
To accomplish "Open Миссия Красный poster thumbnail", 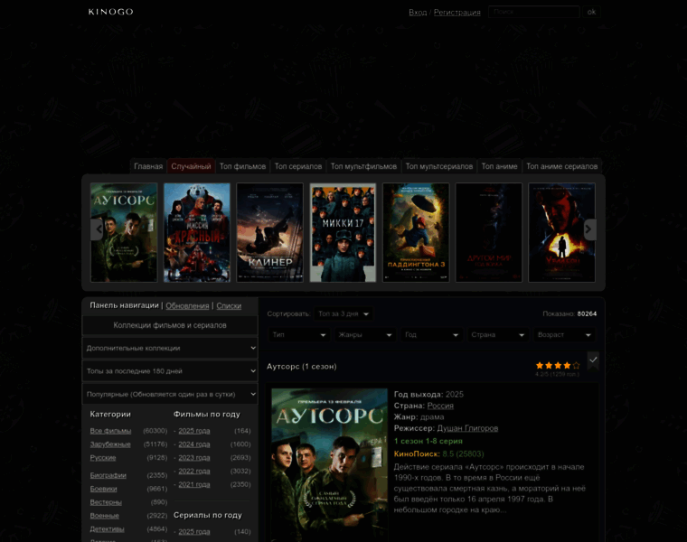I will [x=197, y=232].
